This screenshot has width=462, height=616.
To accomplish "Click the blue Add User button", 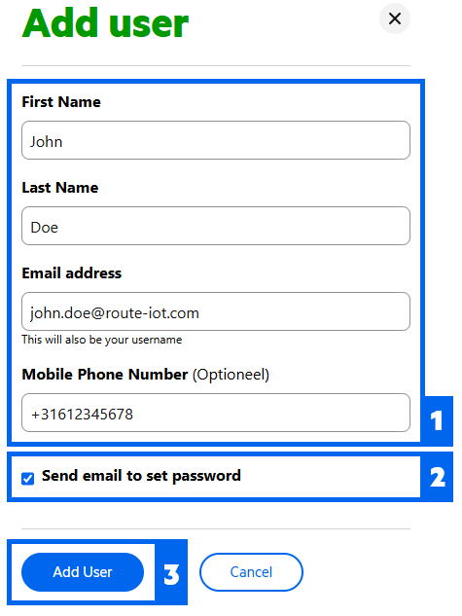I will (83, 572).
